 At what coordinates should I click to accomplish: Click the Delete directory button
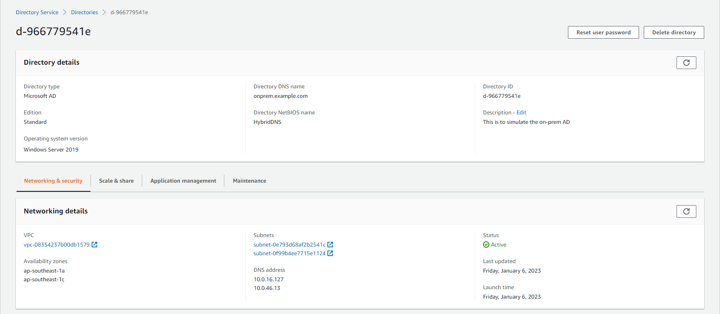coord(674,32)
